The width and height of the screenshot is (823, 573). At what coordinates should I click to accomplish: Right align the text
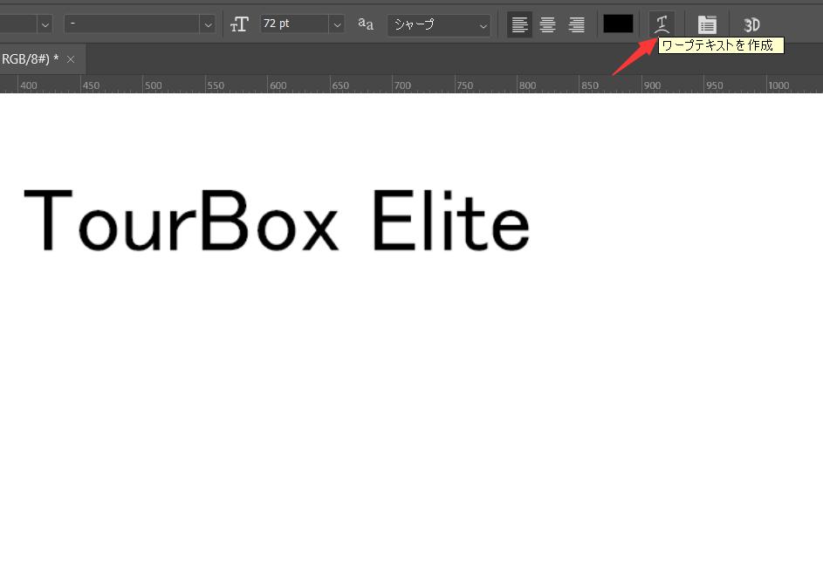tap(576, 24)
